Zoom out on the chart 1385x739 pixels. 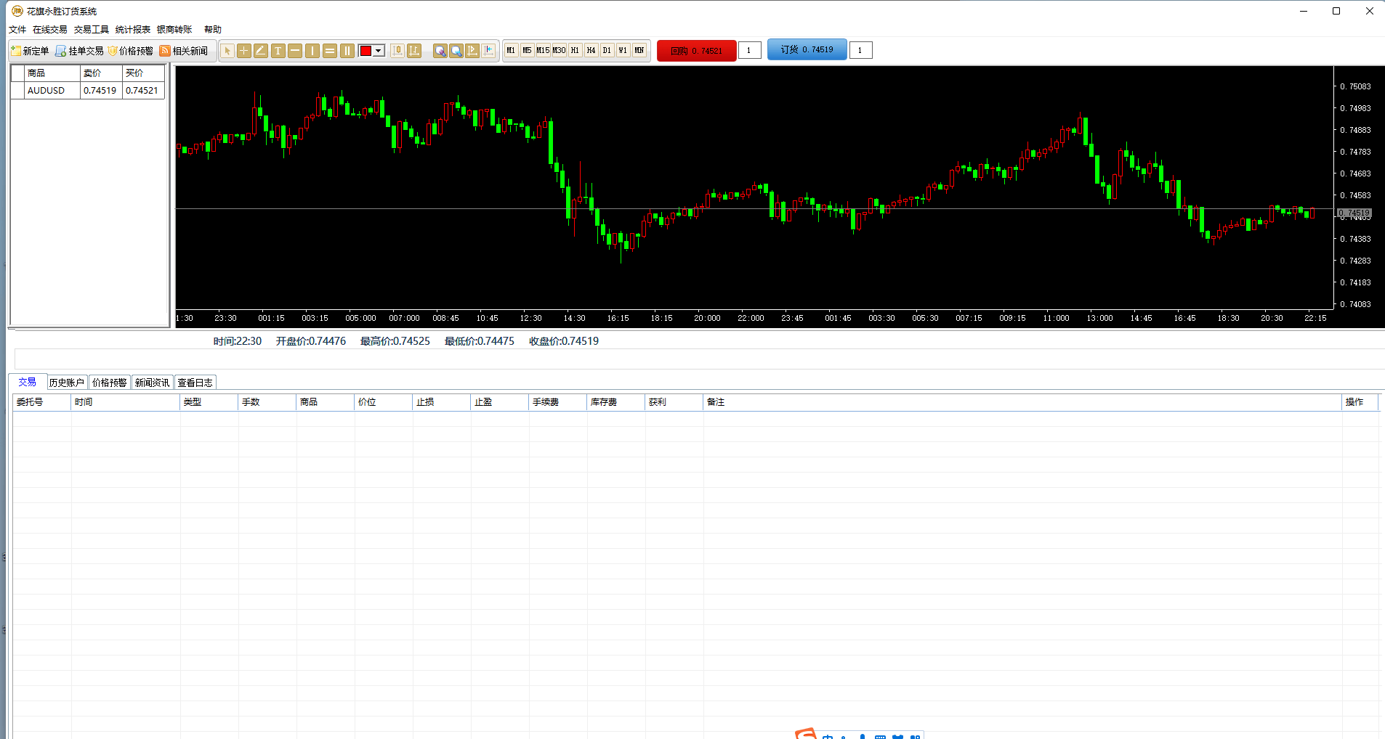pos(456,51)
